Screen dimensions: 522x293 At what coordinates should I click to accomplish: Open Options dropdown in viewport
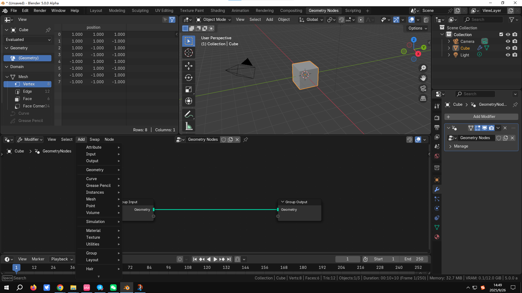418,28
